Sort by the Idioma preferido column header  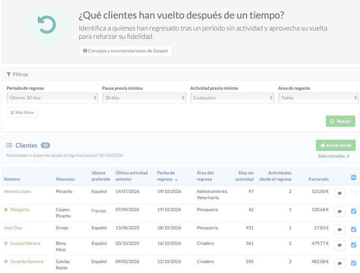(101, 176)
